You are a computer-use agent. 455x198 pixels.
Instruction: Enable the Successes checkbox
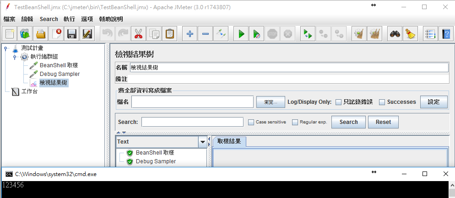point(382,102)
